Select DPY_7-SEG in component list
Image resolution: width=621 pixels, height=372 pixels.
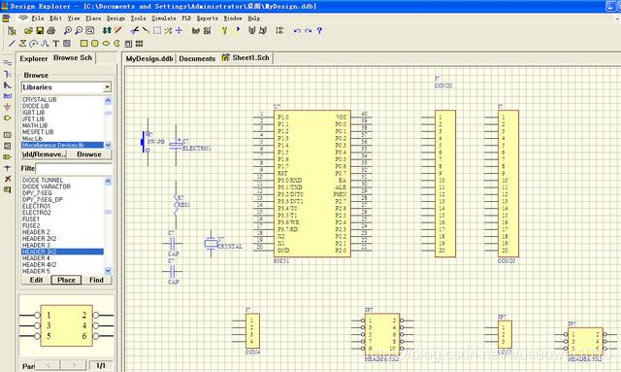click(37, 193)
